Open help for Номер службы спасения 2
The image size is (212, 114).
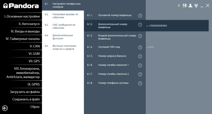coord(140,74)
